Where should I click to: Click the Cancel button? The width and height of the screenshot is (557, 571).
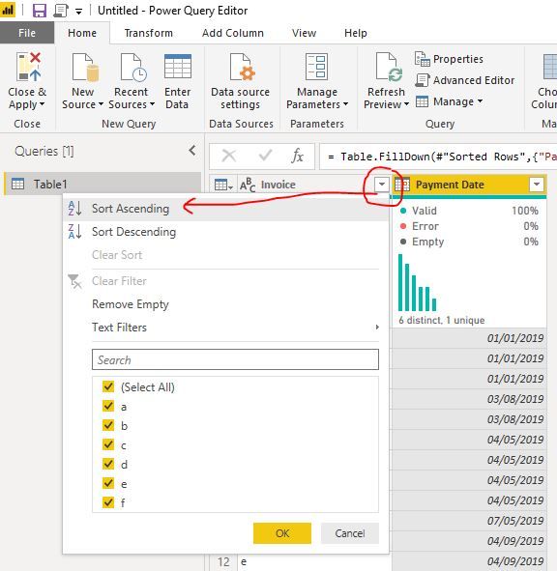350,533
